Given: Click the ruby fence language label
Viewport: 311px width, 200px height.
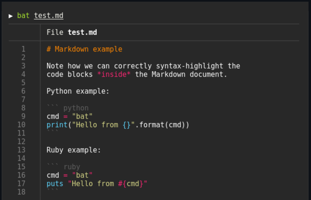Looking at the screenshot, I should 72,167.
